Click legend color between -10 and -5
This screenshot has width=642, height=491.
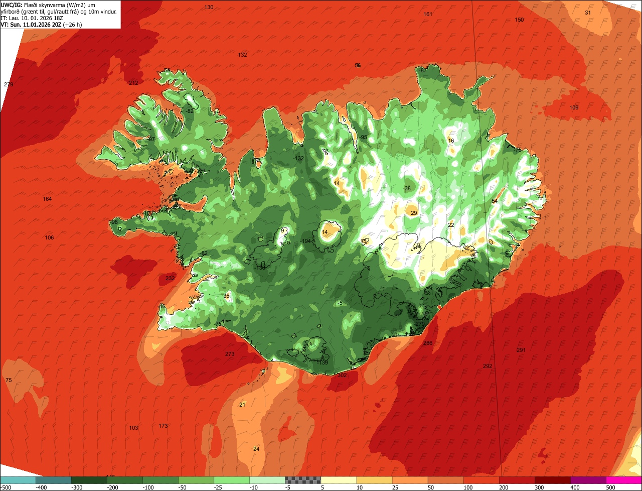tap(267, 480)
